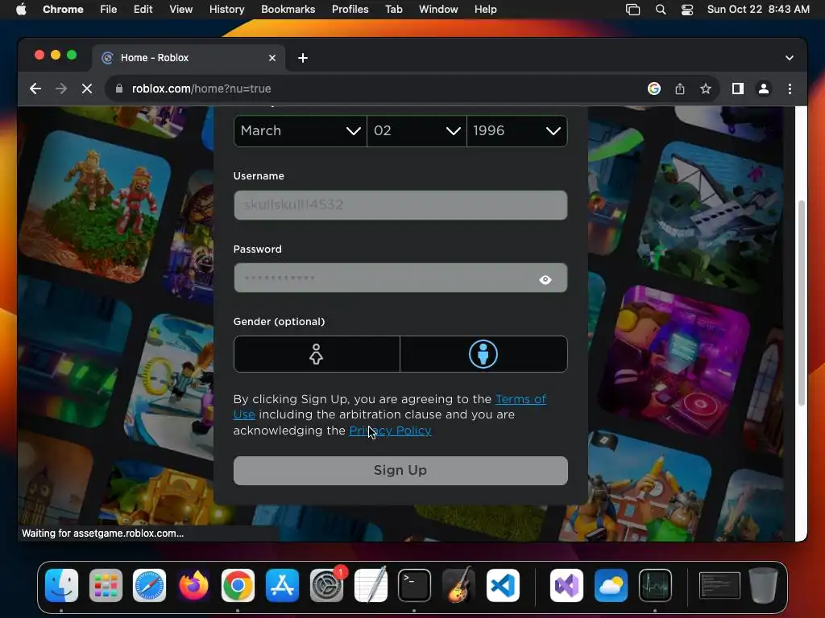Open TextEdit from the Dock
Viewport: 825px width, 618px height.
371,585
